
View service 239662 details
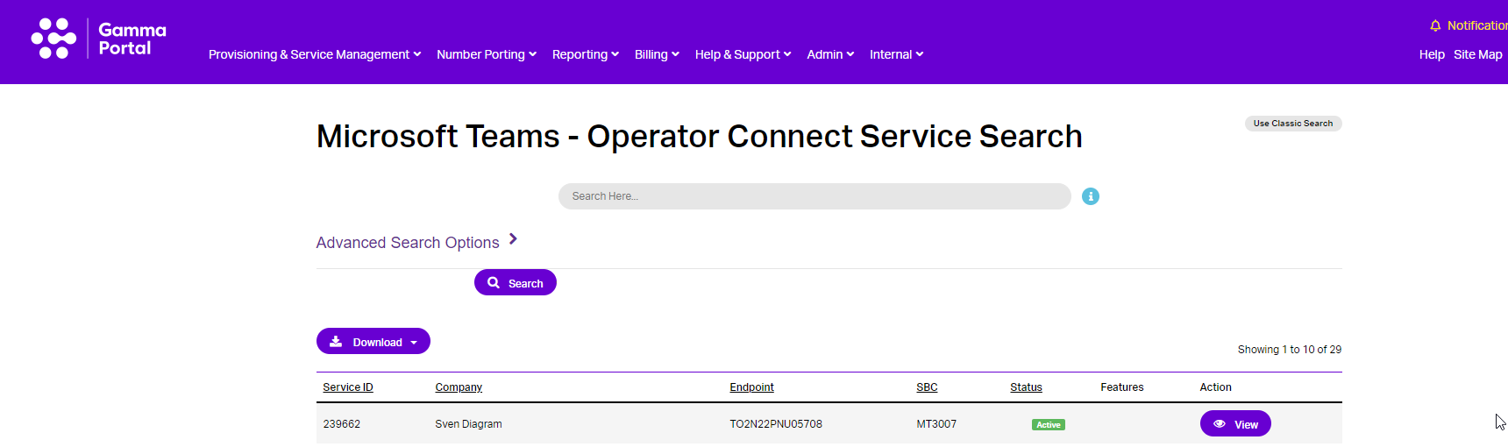pos(1235,423)
